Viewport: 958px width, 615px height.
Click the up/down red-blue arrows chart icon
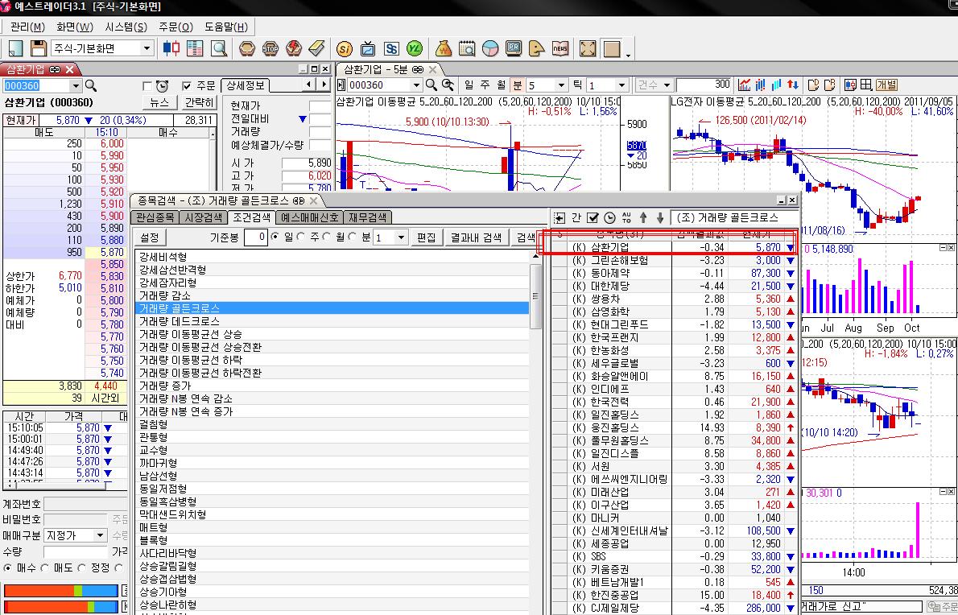coord(793,85)
